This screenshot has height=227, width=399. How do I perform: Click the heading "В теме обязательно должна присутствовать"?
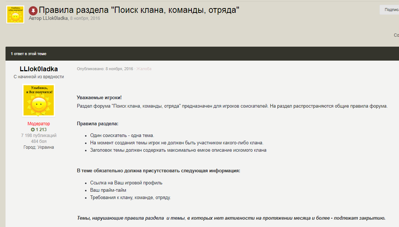[159, 171]
